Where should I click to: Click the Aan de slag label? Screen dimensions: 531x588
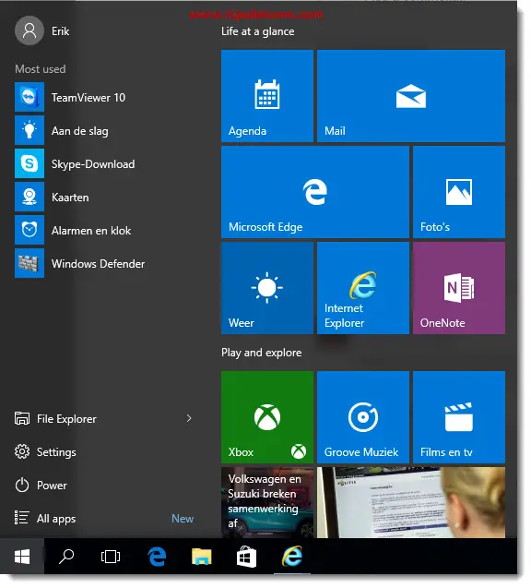pos(80,131)
